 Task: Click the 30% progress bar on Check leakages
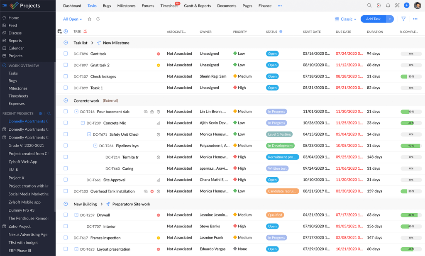click(x=411, y=76)
